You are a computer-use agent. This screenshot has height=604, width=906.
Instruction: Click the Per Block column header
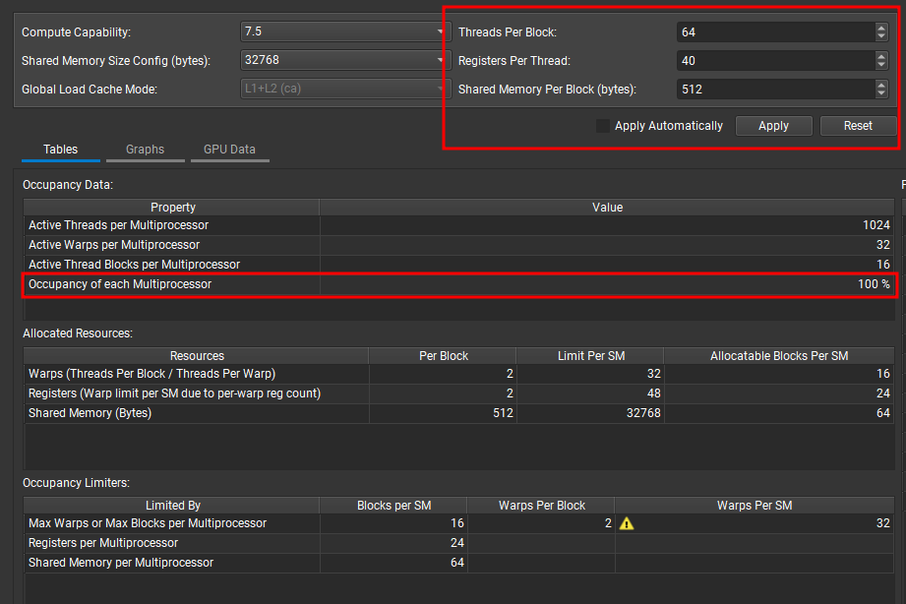pos(444,356)
